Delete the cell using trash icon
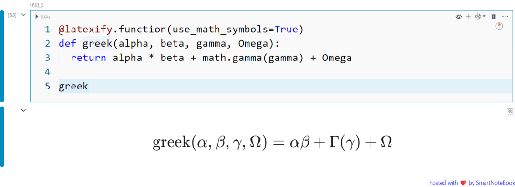The width and height of the screenshot is (515, 187). (494, 16)
